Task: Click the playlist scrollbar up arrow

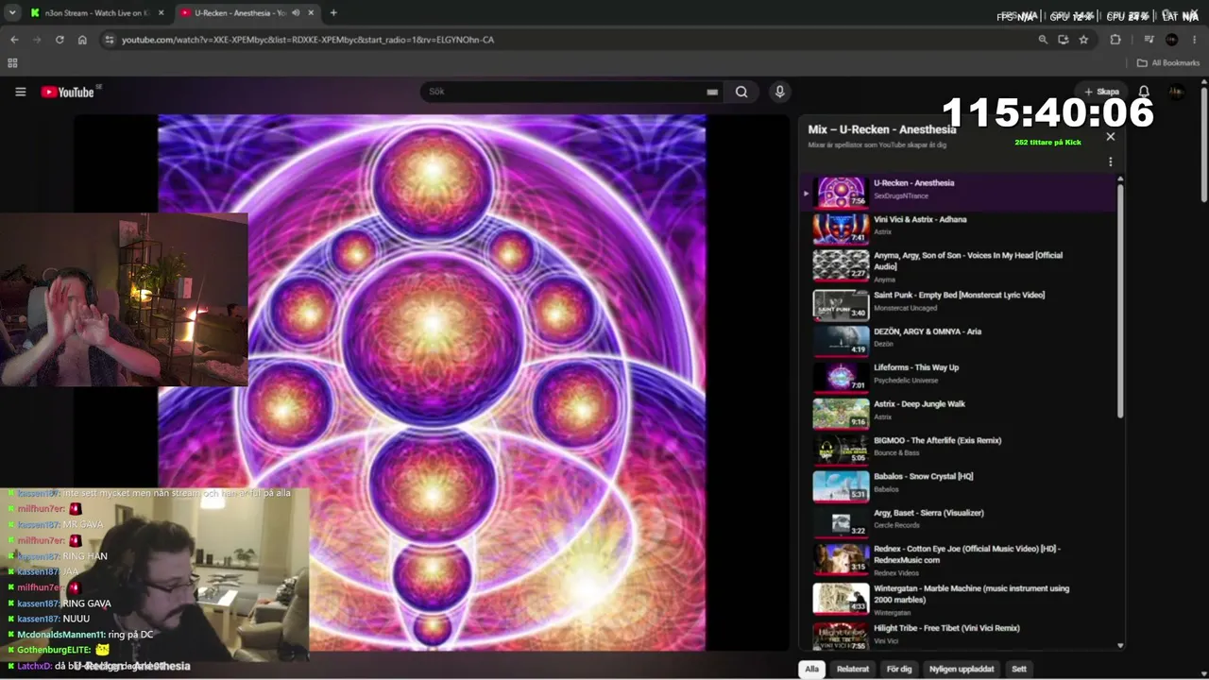Action: (1120, 178)
